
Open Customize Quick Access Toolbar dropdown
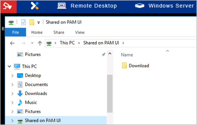pyautogui.click(x=39, y=22)
